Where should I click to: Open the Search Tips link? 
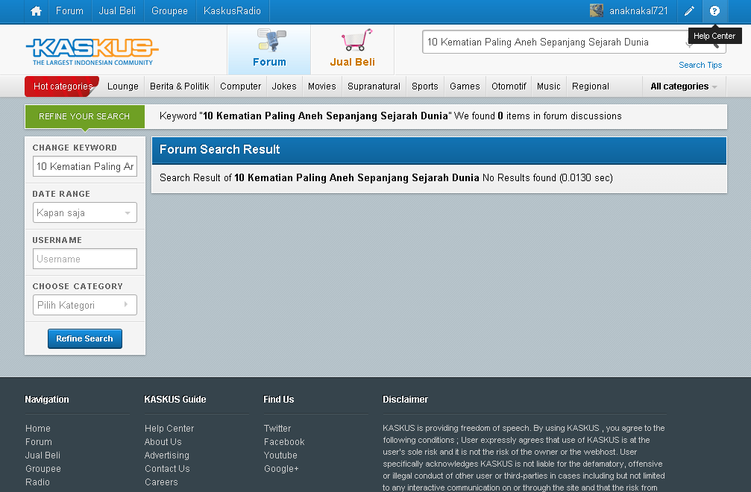[700, 65]
